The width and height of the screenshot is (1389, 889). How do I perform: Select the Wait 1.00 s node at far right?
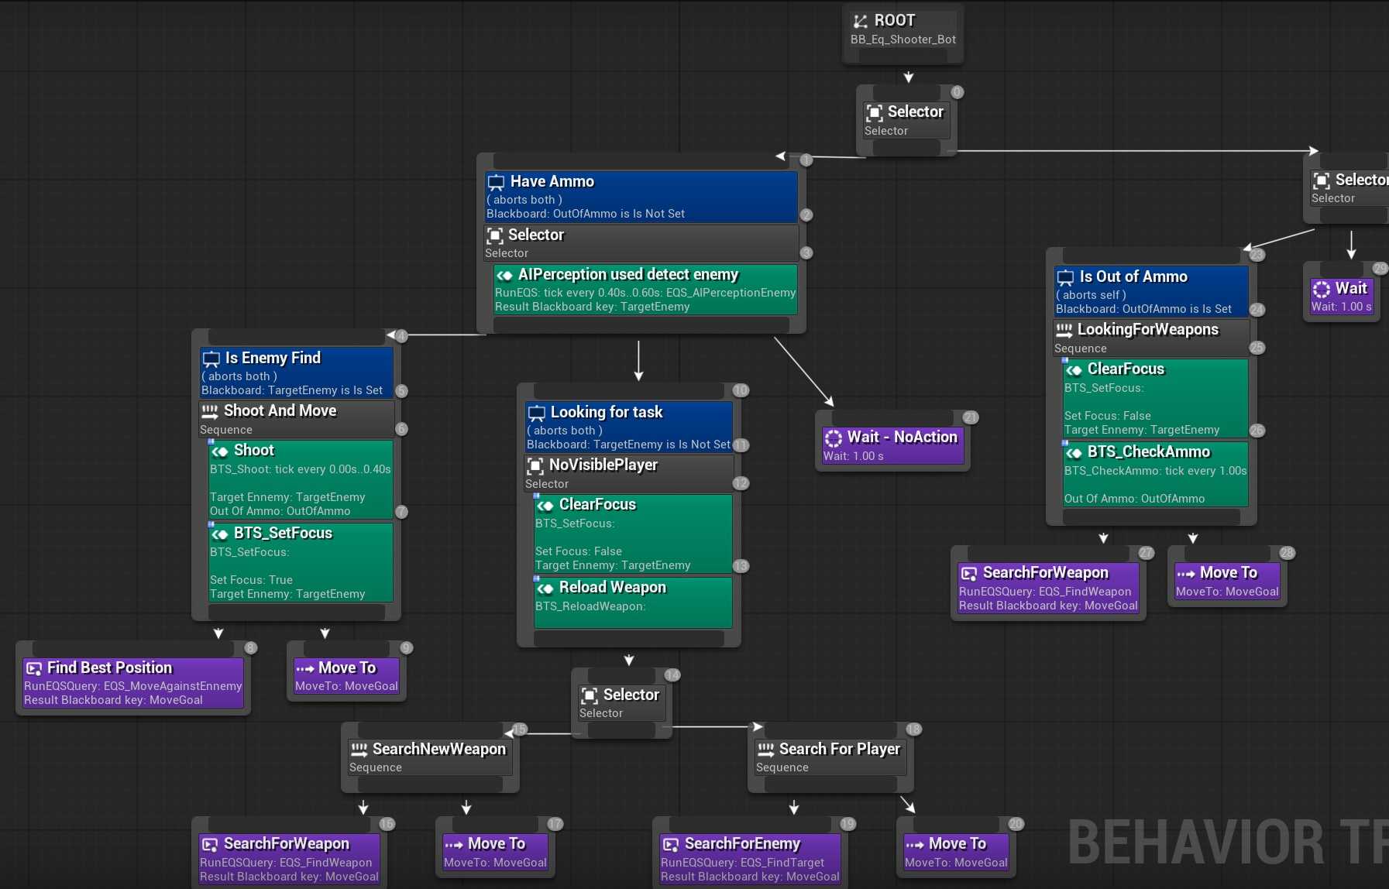pyautogui.click(x=1342, y=297)
